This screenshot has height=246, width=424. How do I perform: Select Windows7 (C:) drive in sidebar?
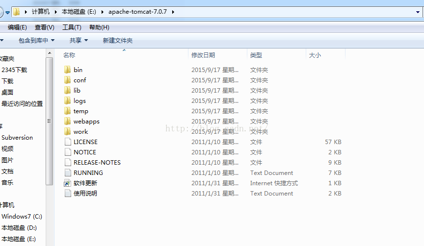tap(22, 216)
